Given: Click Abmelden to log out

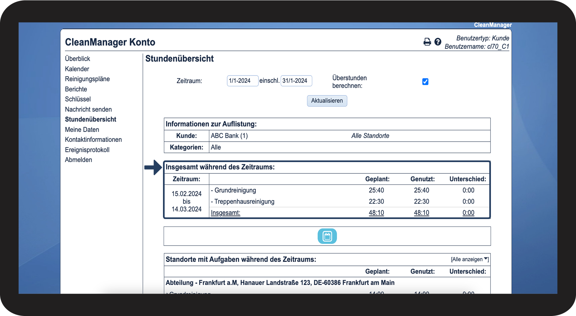Looking at the screenshot, I should coord(79,160).
